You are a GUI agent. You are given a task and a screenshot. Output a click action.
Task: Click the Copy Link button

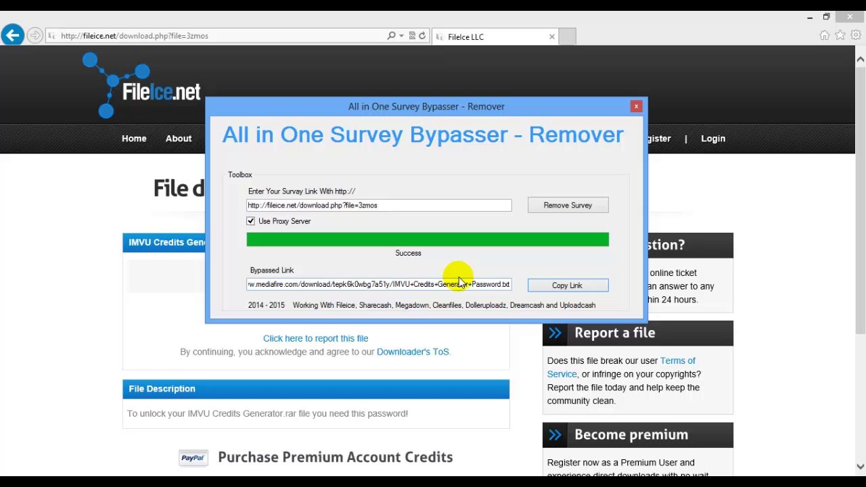tap(567, 285)
